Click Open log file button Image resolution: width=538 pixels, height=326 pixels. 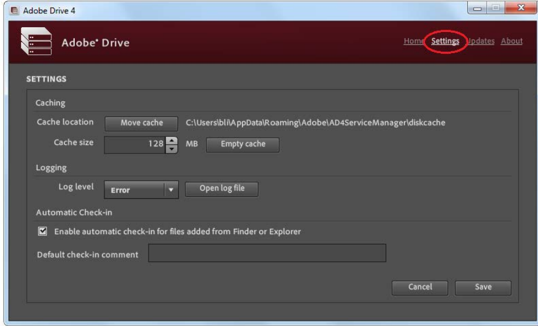(222, 189)
